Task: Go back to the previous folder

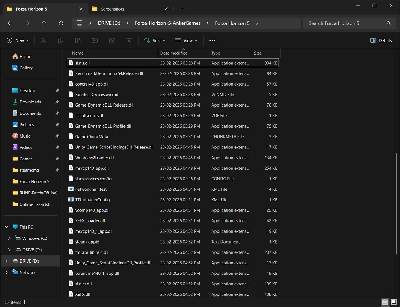Action: [10, 23]
